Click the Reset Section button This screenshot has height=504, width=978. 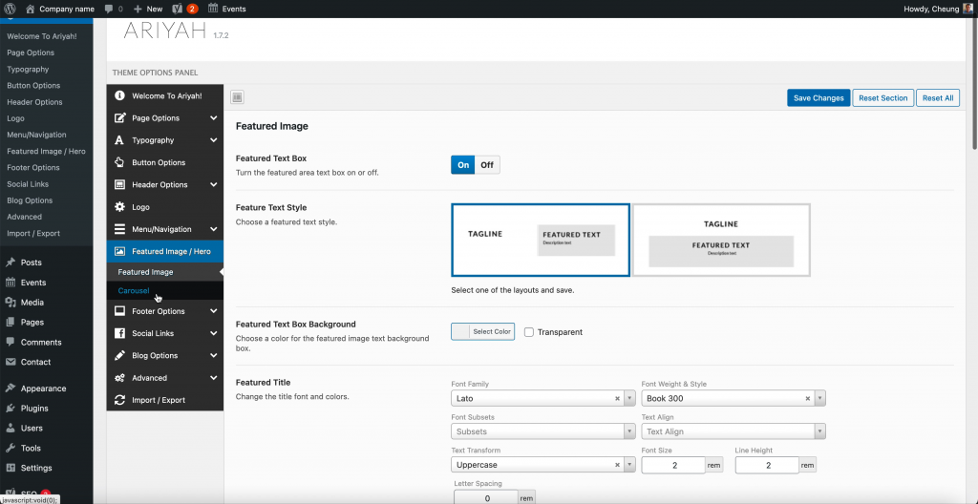click(883, 98)
